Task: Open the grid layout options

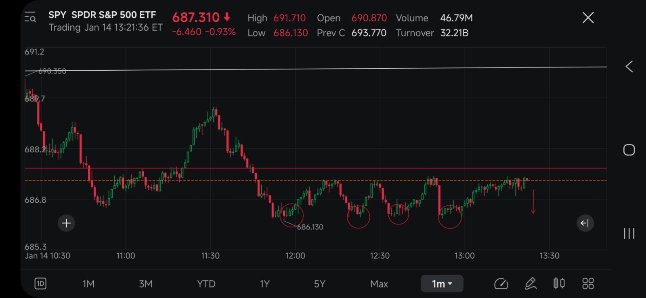Action: pos(588,284)
